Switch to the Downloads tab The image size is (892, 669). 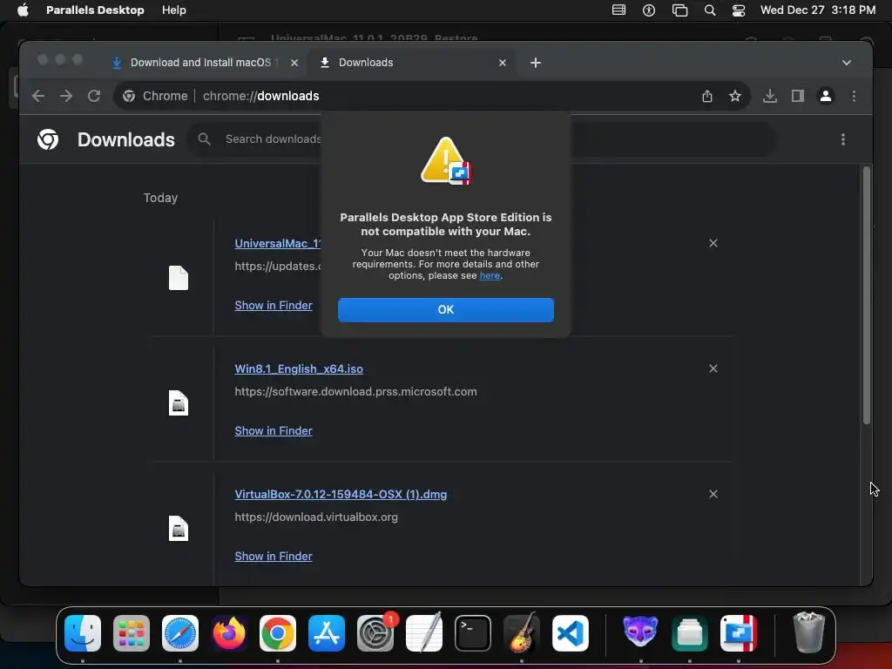click(x=414, y=62)
